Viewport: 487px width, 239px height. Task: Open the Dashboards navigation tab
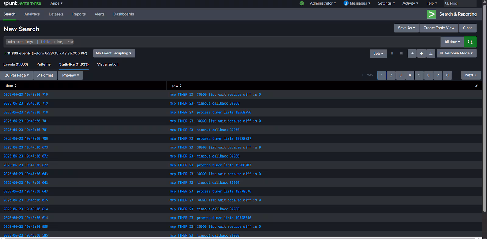pyautogui.click(x=124, y=14)
